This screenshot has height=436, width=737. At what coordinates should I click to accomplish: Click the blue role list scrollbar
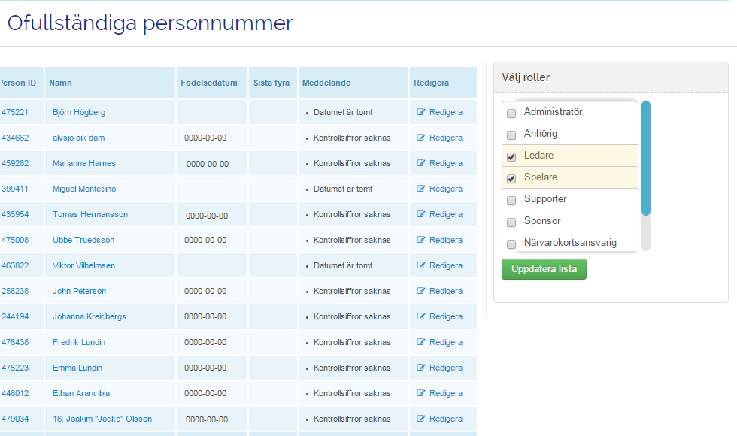point(645,158)
